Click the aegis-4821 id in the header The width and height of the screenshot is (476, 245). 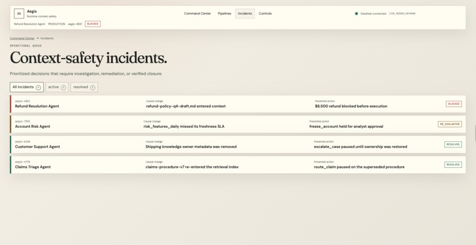[75, 24]
